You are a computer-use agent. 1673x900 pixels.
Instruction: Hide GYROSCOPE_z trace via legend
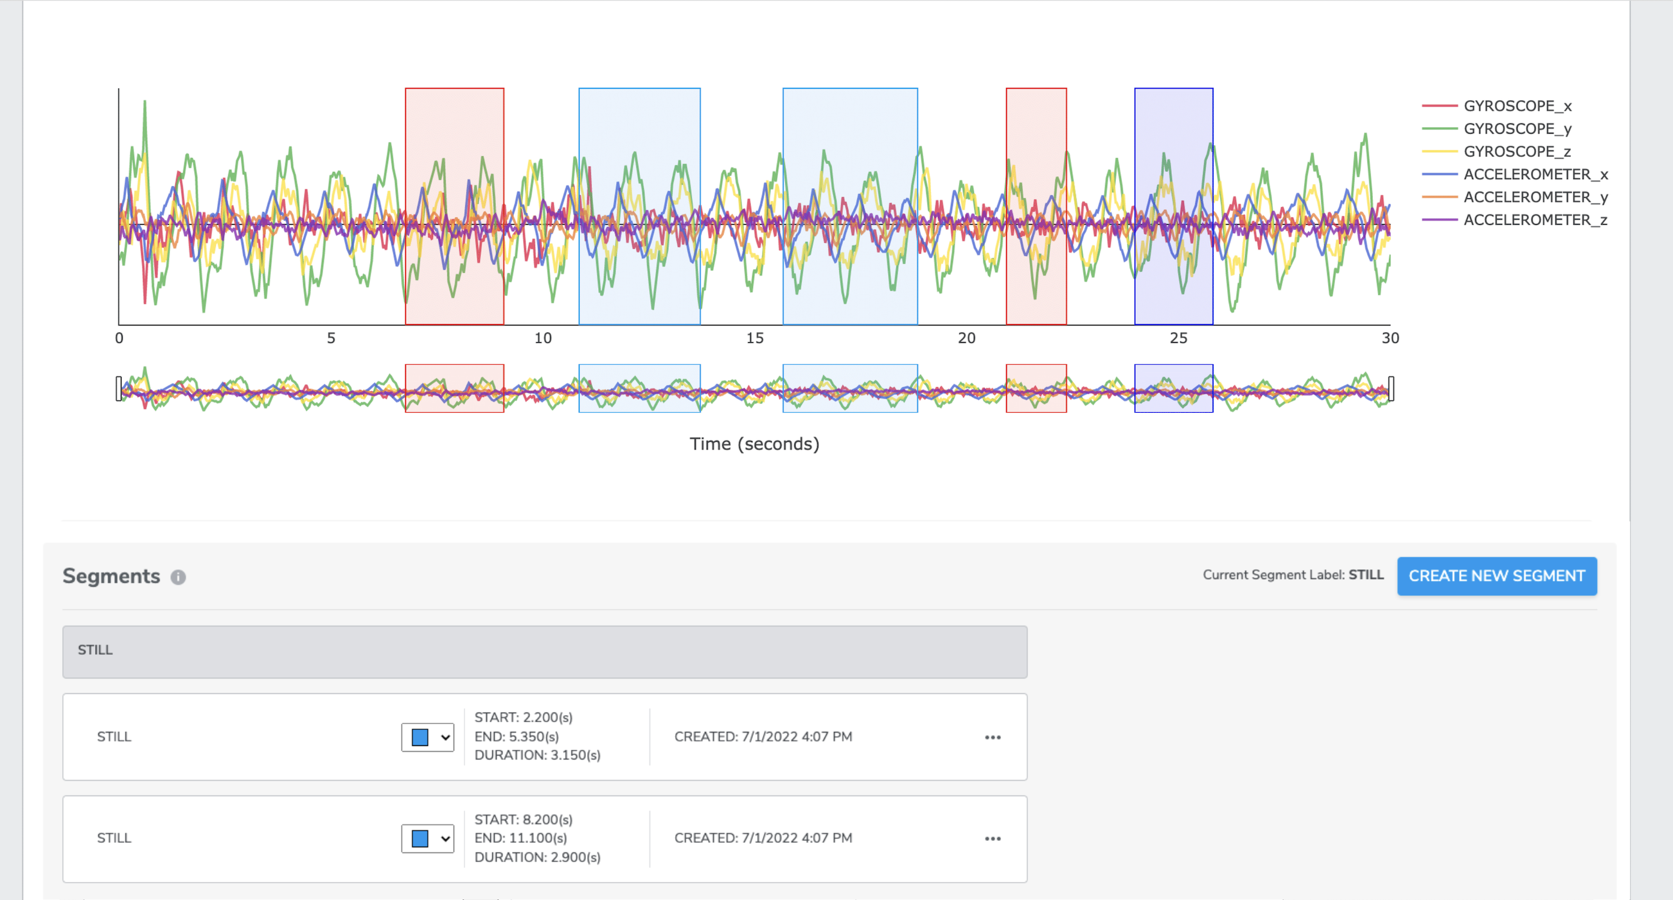[1516, 151]
